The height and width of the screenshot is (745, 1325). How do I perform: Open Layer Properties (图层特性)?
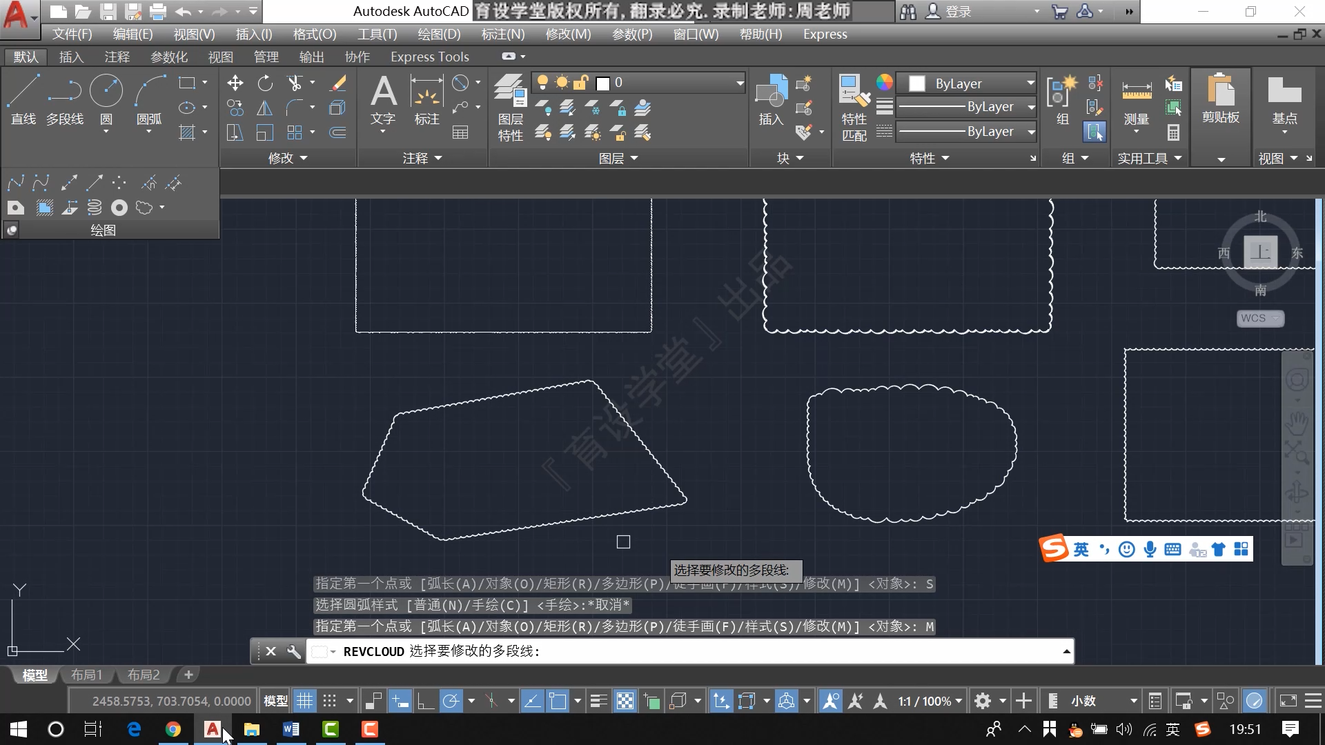click(511, 107)
